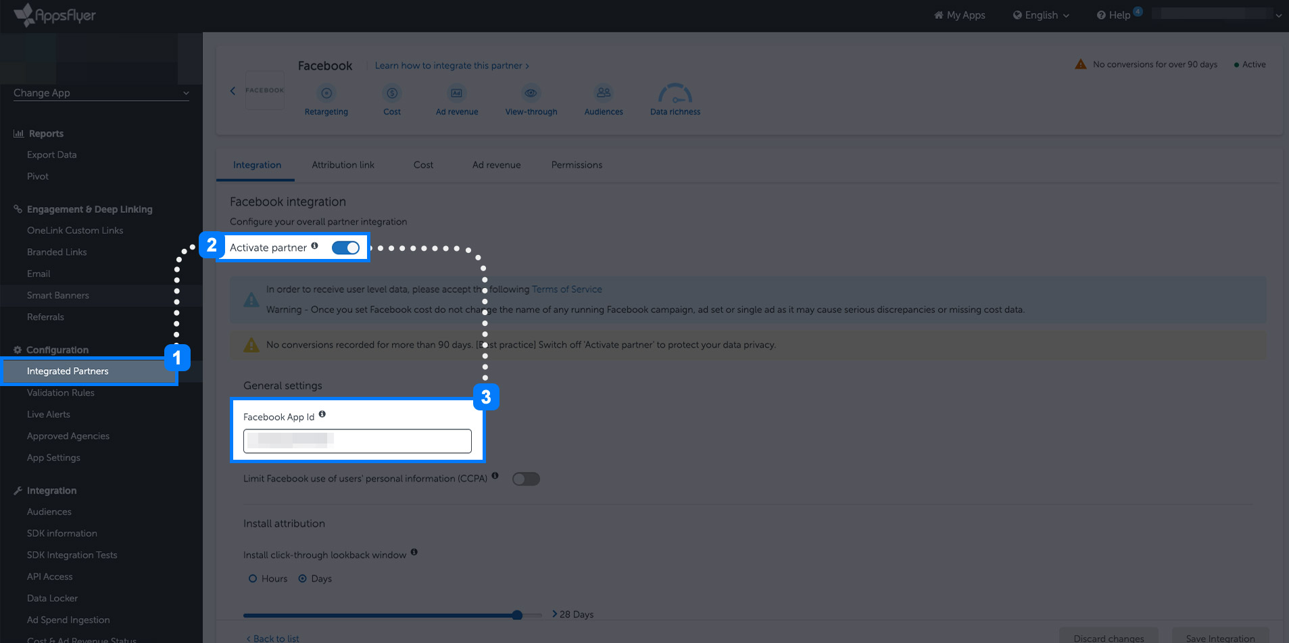Click the Facebook partner logo thumbnail
The height and width of the screenshot is (643, 1289).
pyautogui.click(x=264, y=90)
